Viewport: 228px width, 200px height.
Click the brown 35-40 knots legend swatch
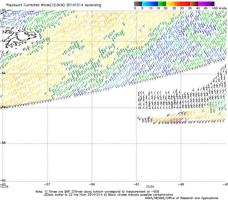coord(194,4)
